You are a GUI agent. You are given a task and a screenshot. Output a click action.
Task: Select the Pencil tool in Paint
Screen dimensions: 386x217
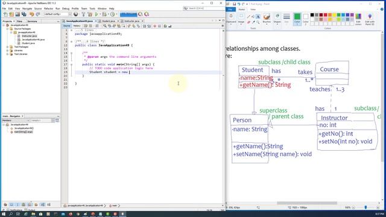(x=248, y=16)
